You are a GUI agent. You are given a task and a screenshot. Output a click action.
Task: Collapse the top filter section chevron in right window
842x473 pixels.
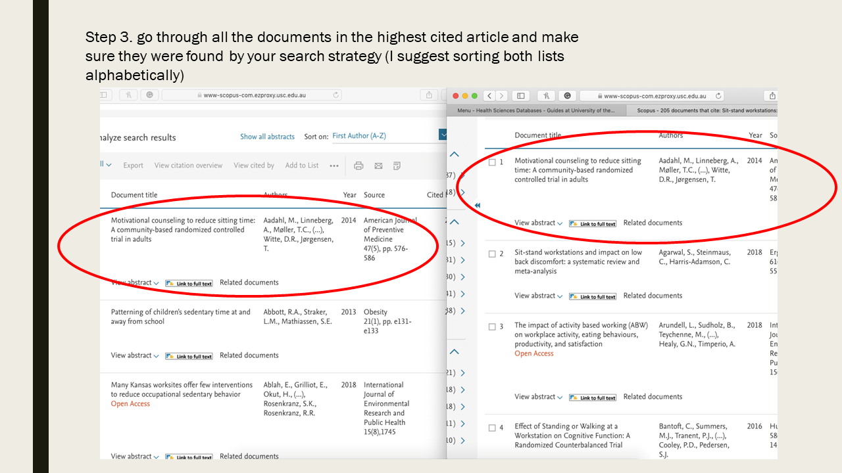[454, 154]
